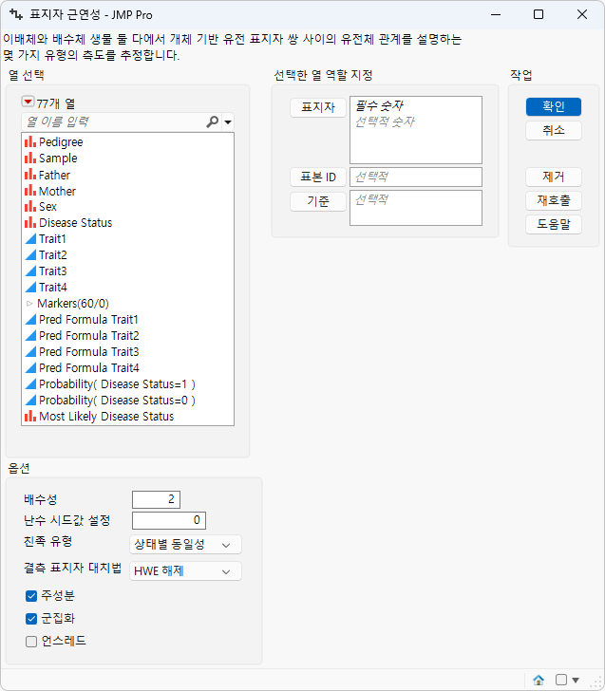Select Probability( Disease Status=0 ) column
The image size is (605, 691).
[117, 401]
